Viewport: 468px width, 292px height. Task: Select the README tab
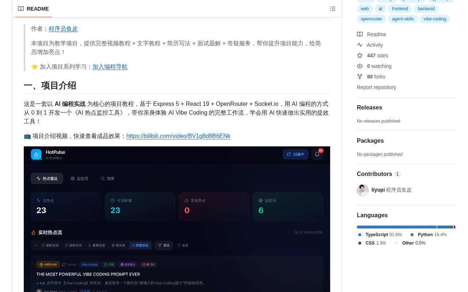[33, 9]
